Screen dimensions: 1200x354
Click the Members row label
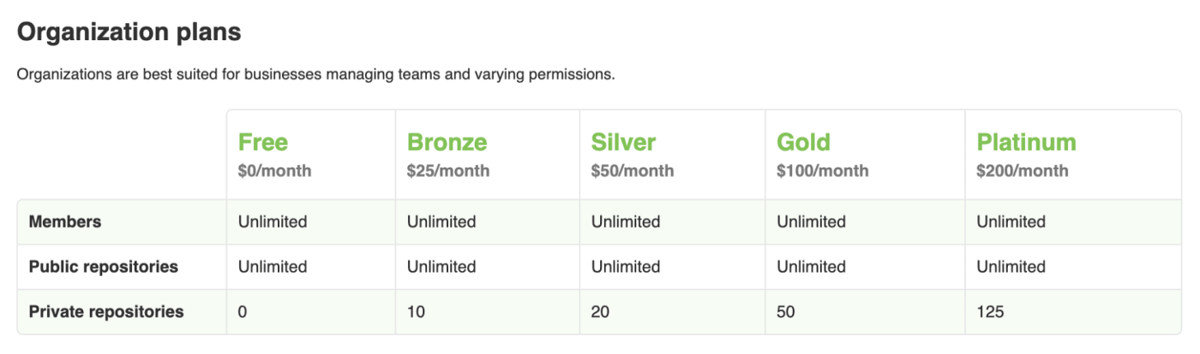click(65, 221)
